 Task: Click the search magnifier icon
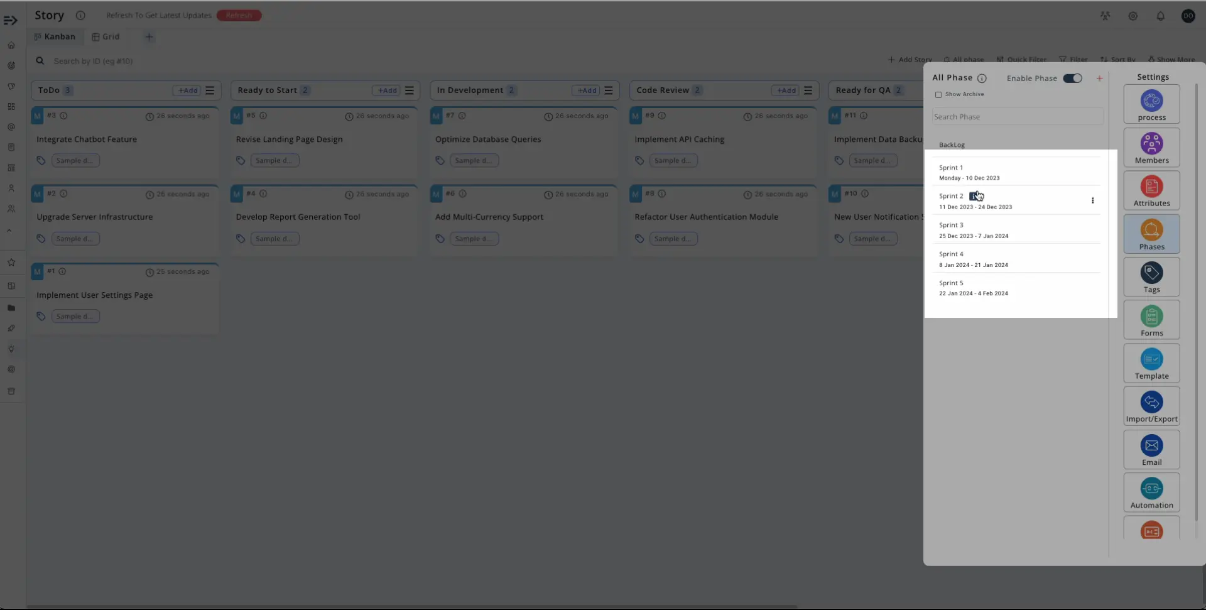40,61
